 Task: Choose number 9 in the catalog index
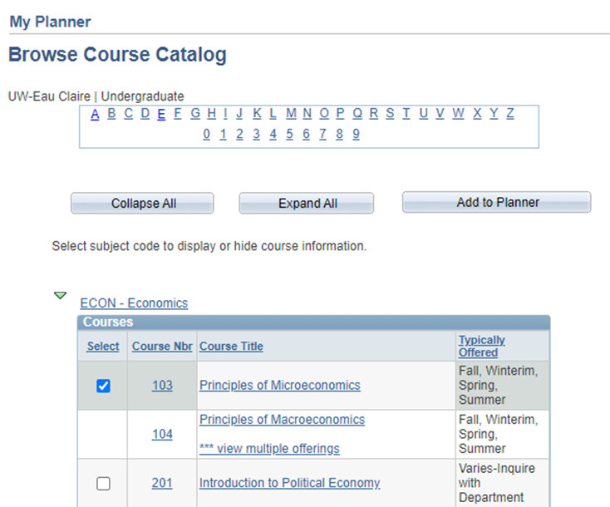(x=356, y=135)
